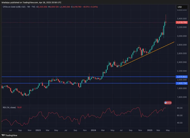Click the 2025 year label on time axis
Viewport: 190px width, 138px height.
pyautogui.click(x=150, y=130)
